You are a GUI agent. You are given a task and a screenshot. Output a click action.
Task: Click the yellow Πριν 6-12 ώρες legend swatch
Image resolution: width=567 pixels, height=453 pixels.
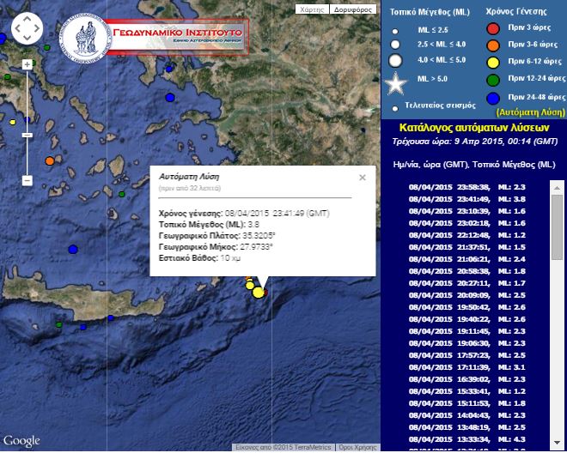493,63
